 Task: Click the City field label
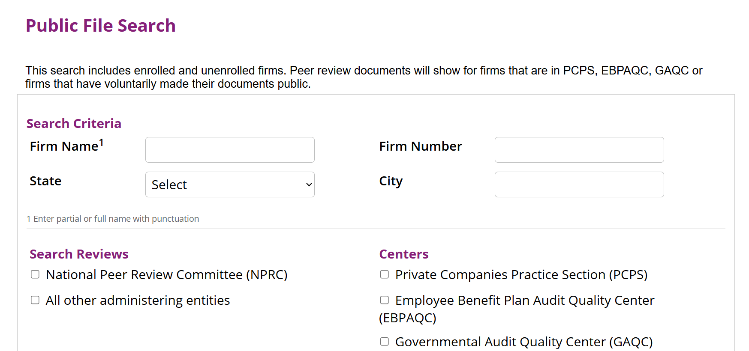click(x=391, y=181)
